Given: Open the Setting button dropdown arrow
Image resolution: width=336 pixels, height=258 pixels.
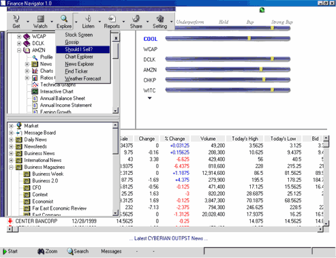Looking at the screenshot, I should pos(172,22).
